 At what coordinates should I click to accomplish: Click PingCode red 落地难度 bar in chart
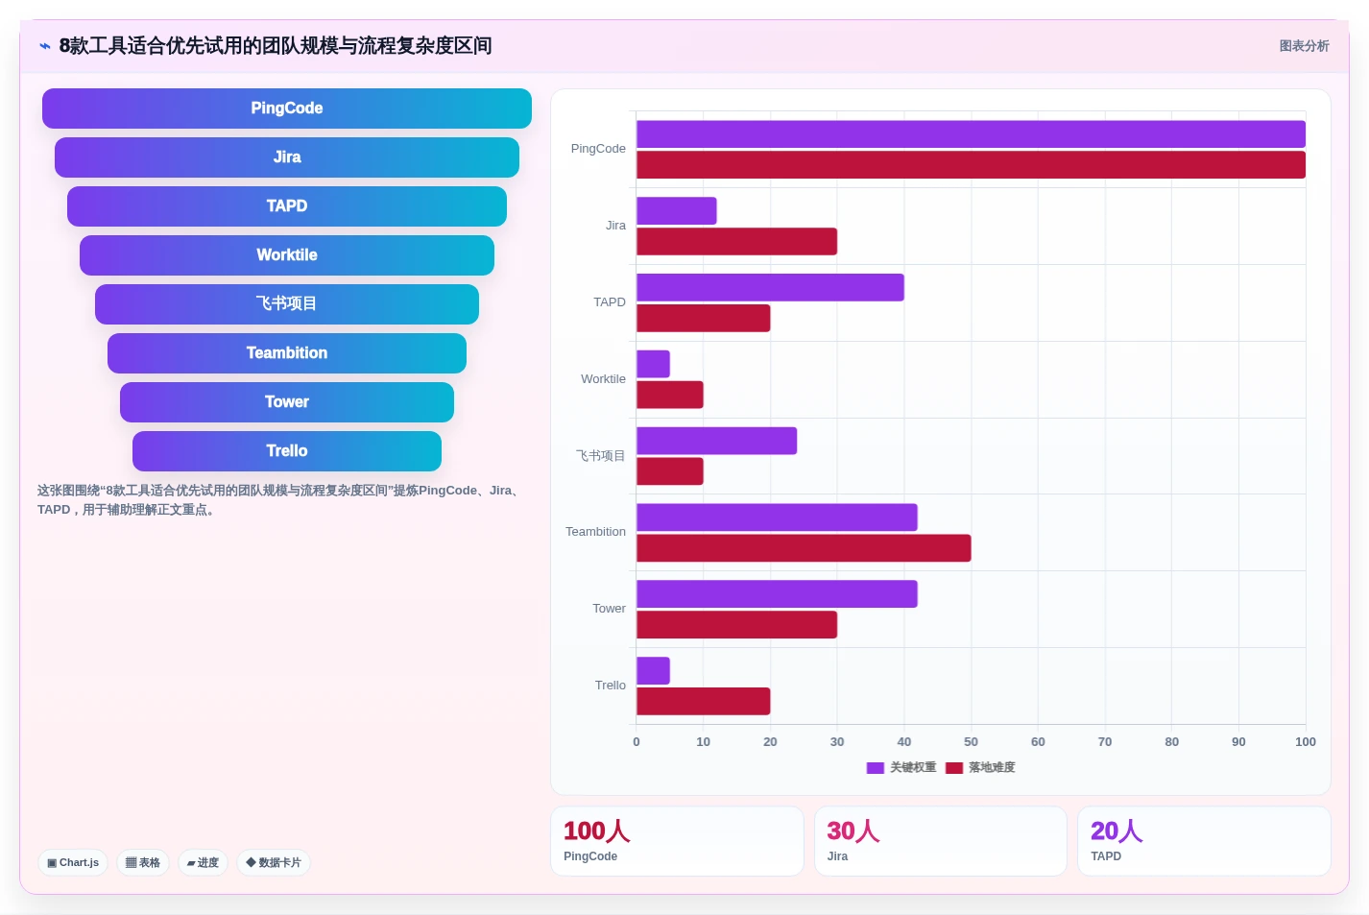971,165
